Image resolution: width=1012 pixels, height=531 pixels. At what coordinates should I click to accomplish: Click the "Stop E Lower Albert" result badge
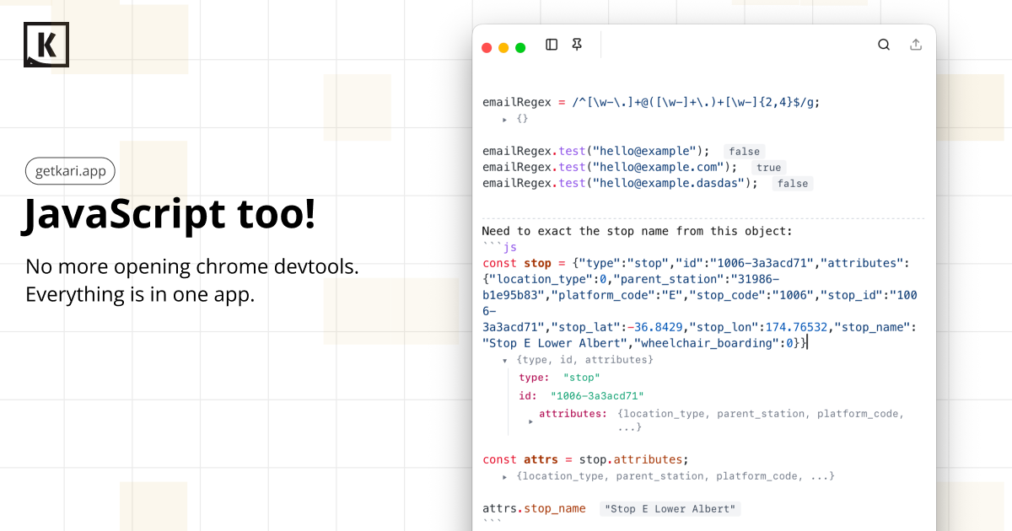point(671,509)
